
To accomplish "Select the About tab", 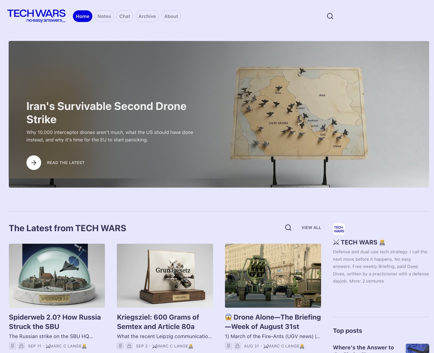I will click(x=171, y=16).
